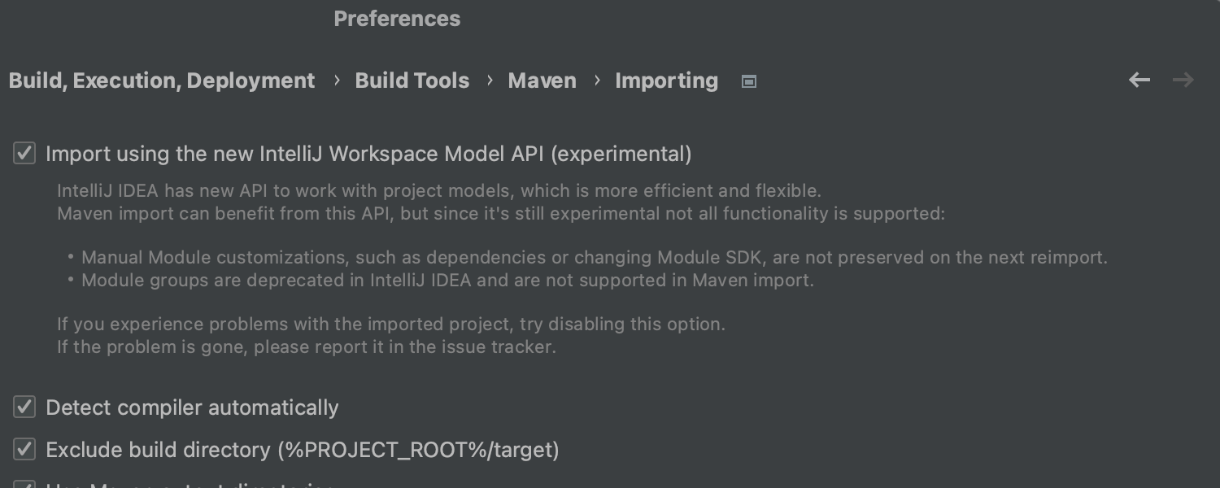This screenshot has width=1220, height=488.
Task: Toggle the Detect compiler automatically checkbox
Action: 24,407
